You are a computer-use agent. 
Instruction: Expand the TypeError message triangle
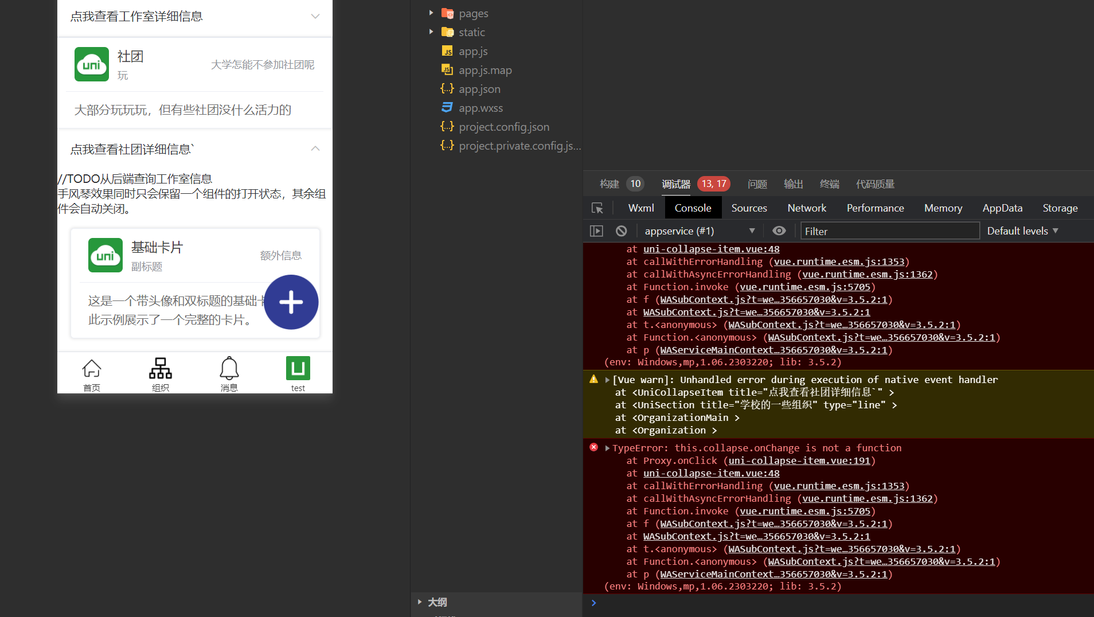tap(607, 448)
